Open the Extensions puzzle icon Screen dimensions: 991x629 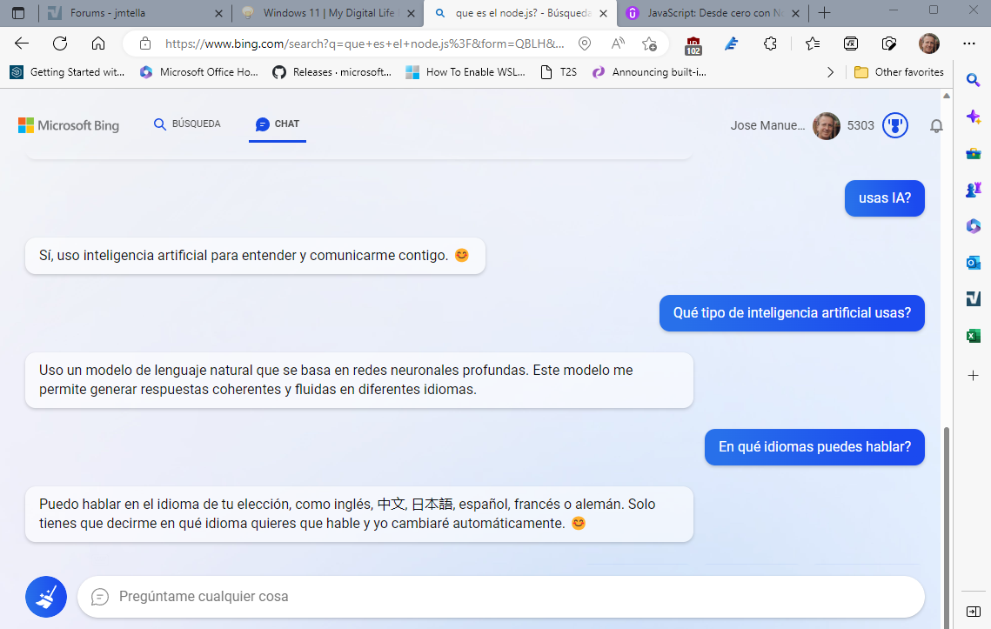click(770, 43)
